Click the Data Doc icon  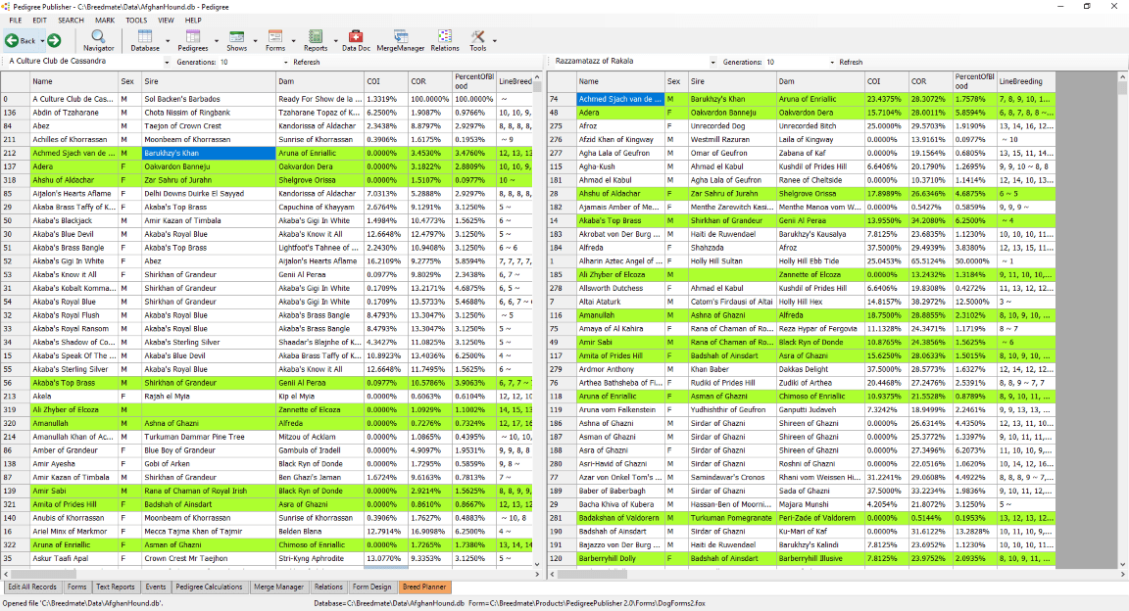point(355,41)
